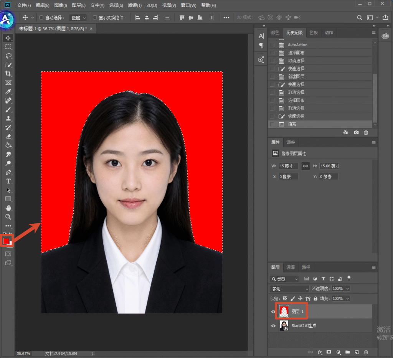Set history brush source beside 填充

point(272,124)
